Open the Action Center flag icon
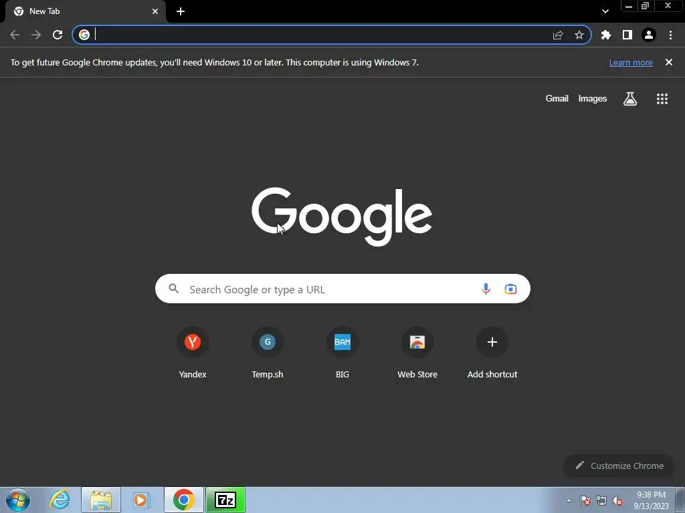Image resolution: width=685 pixels, height=513 pixels. [585, 500]
